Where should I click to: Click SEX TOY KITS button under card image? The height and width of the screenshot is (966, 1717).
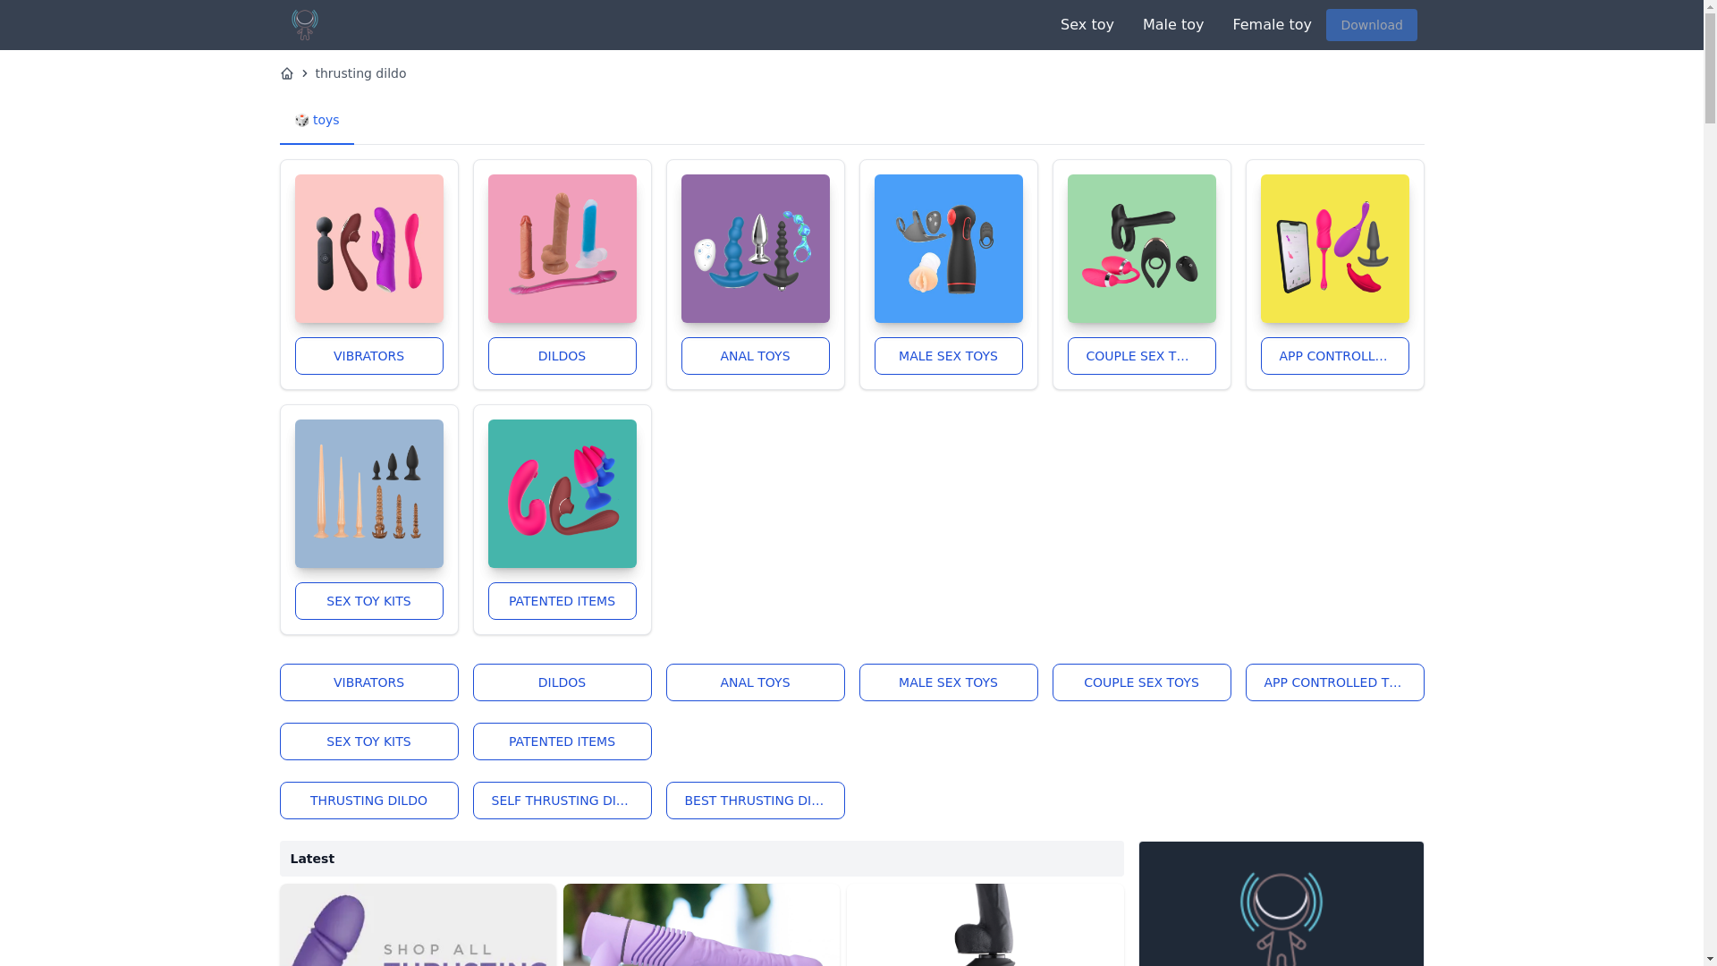[x=368, y=601]
